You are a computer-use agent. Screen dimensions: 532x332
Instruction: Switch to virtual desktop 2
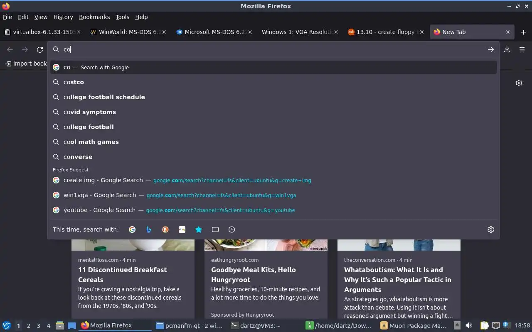click(x=28, y=326)
